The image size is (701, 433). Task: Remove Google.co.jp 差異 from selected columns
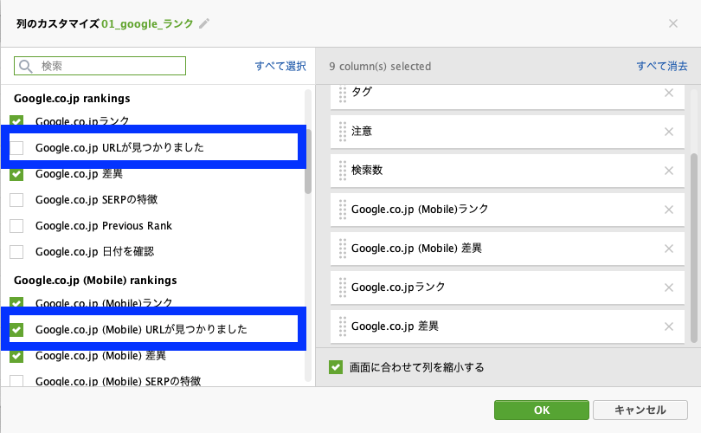tap(669, 326)
